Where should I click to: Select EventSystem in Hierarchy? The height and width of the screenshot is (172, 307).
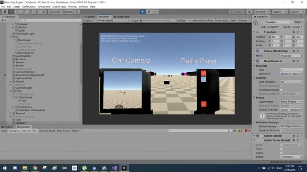tap(23, 56)
